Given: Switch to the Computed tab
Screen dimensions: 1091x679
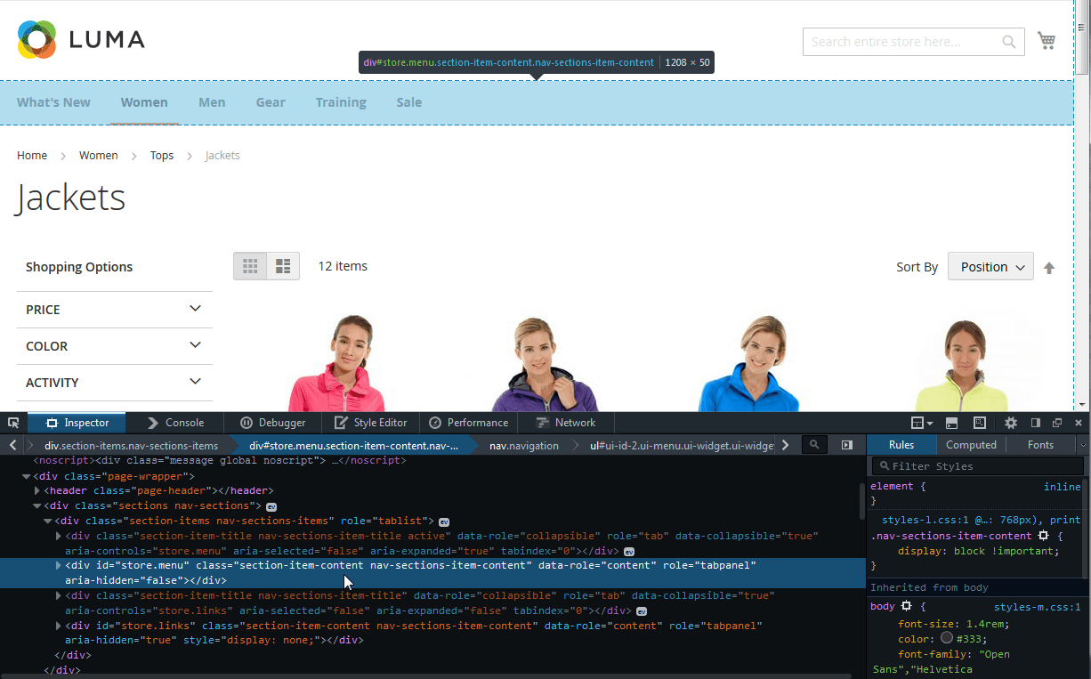Looking at the screenshot, I should pos(971,444).
